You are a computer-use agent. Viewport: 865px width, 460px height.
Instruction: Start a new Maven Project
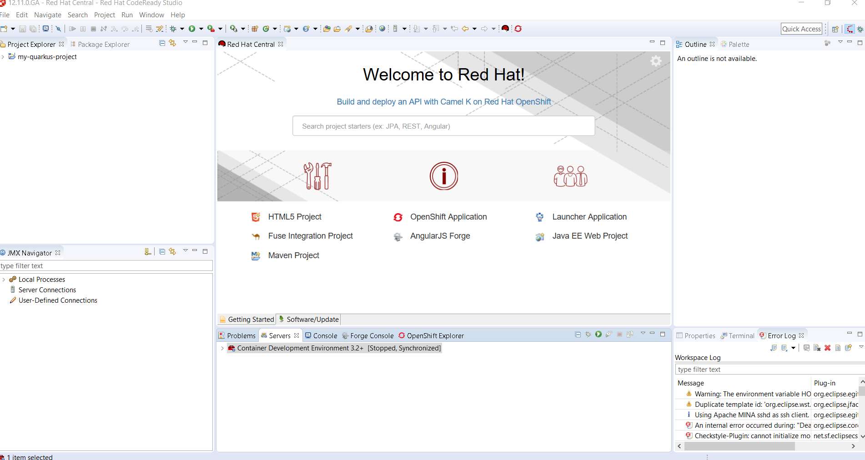[x=293, y=255]
